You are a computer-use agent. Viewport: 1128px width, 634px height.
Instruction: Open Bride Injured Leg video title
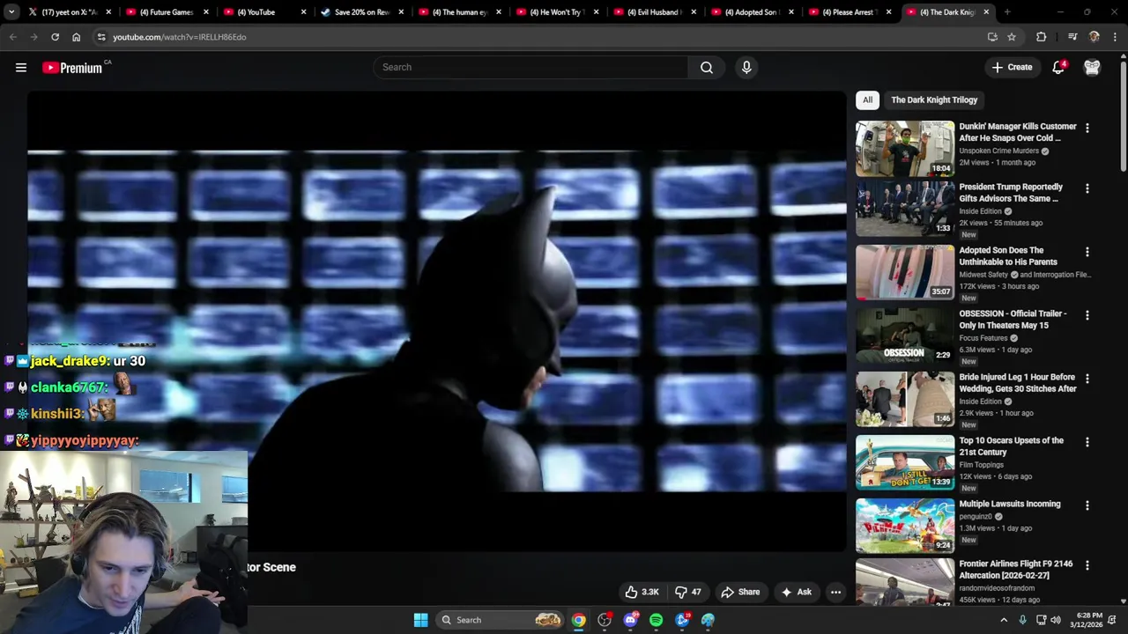click(x=1018, y=383)
